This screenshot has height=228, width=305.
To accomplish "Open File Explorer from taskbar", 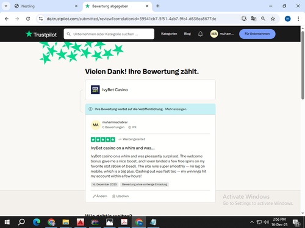I will (66, 222).
